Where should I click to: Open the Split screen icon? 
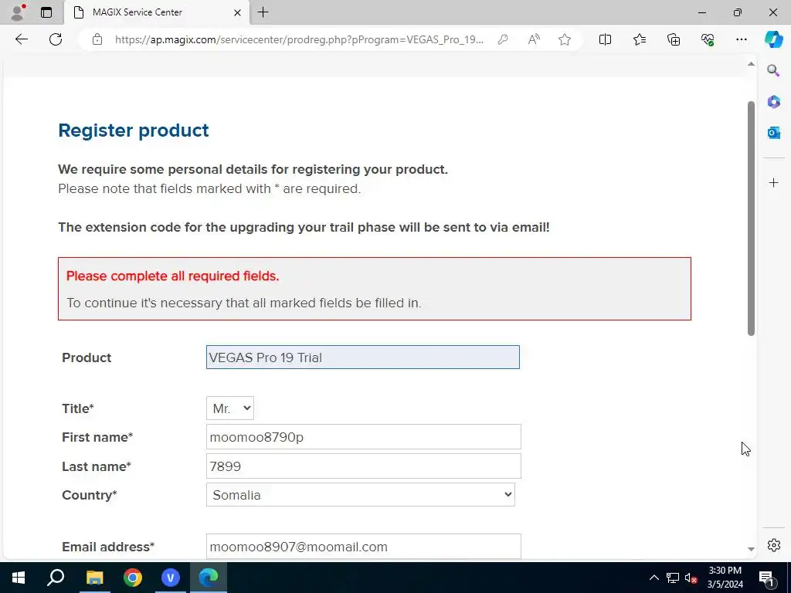tap(605, 39)
